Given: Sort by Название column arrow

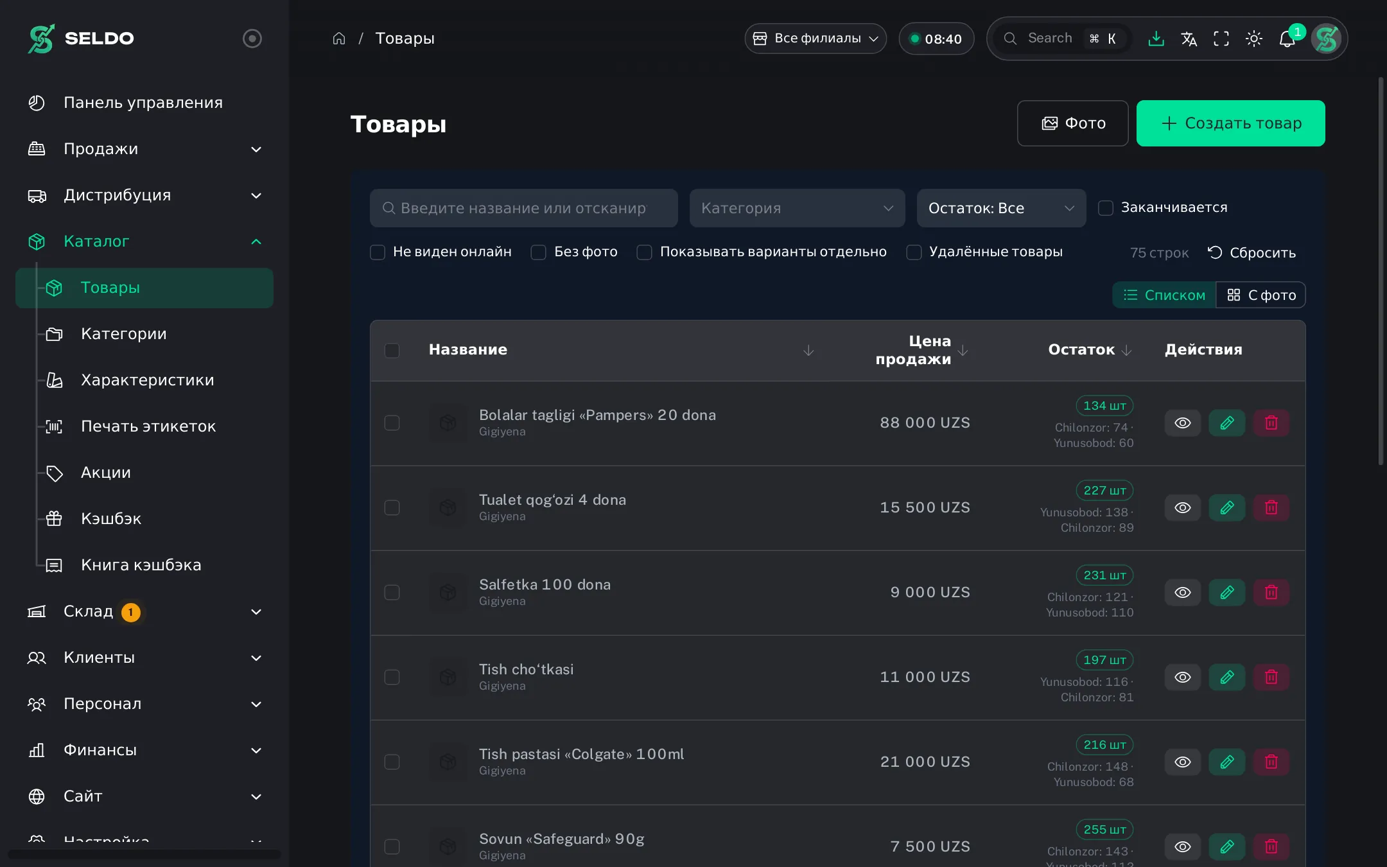Looking at the screenshot, I should tap(808, 350).
